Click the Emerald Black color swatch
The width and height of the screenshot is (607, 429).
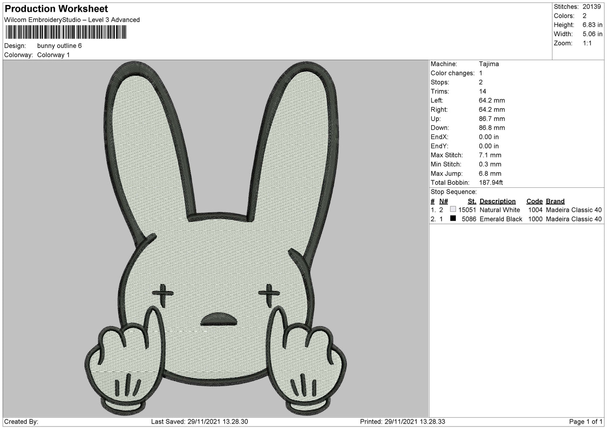point(453,218)
